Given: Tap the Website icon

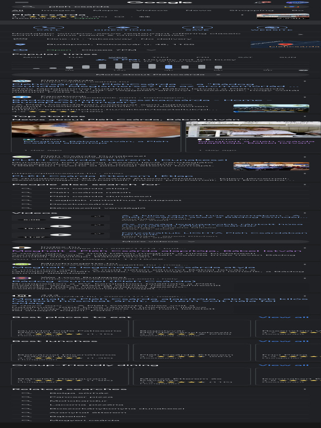Looking at the screenshot, I should (272, 28).
